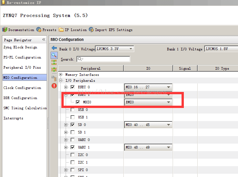Select the I2C 0 row label
This screenshot has height=177, width=238.
pyautogui.click(x=83, y=155)
